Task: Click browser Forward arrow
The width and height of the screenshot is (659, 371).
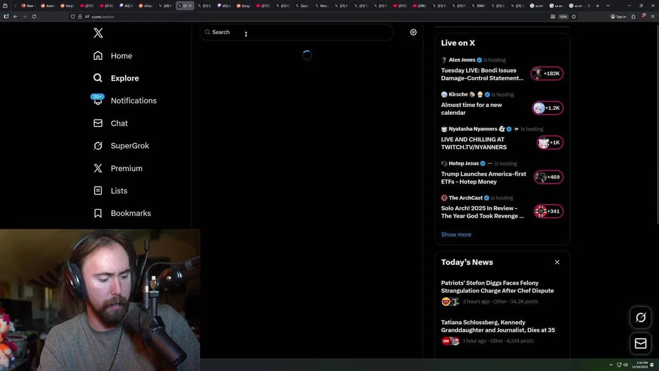Action: (24, 16)
